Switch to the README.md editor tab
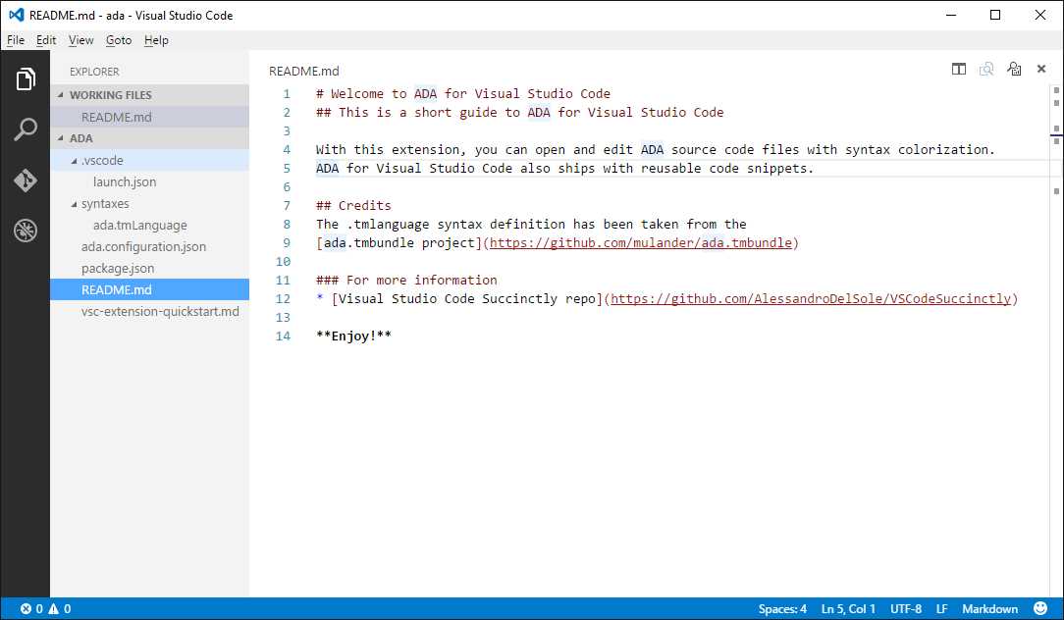Image resolution: width=1064 pixels, height=620 pixels. tap(304, 71)
